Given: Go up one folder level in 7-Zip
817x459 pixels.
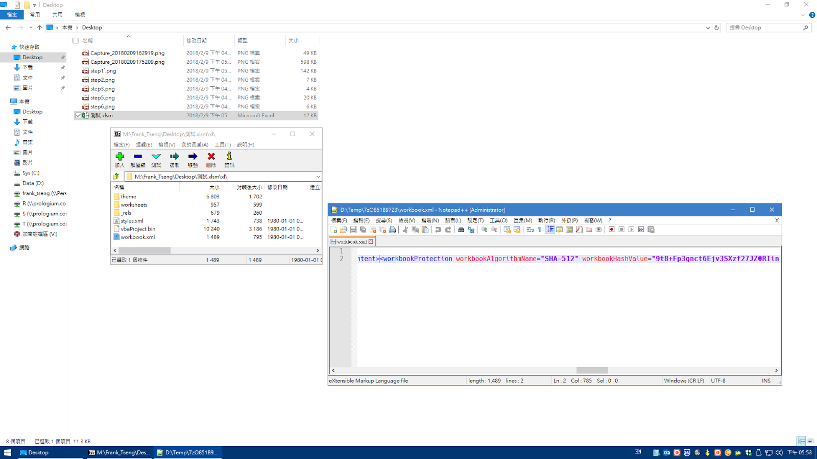Looking at the screenshot, I should click(x=116, y=176).
